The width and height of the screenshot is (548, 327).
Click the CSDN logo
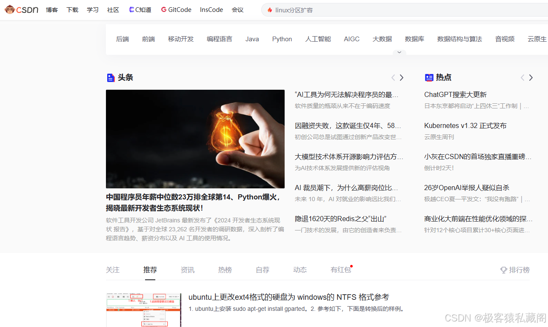click(21, 9)
